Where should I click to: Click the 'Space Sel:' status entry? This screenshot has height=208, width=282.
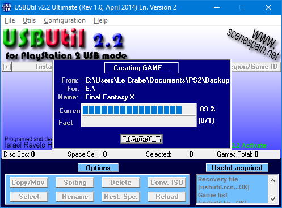tap(87, 154)
